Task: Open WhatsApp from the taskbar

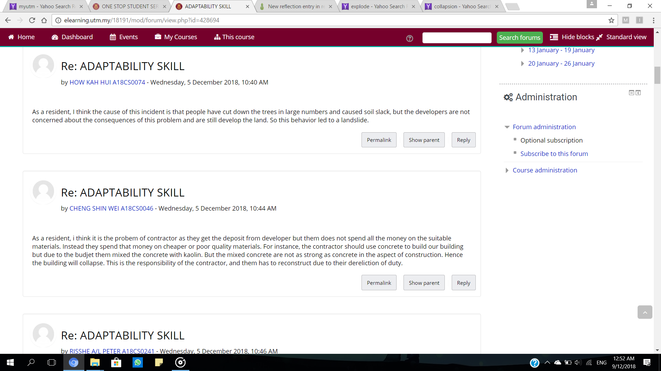Action: (138, 362)
